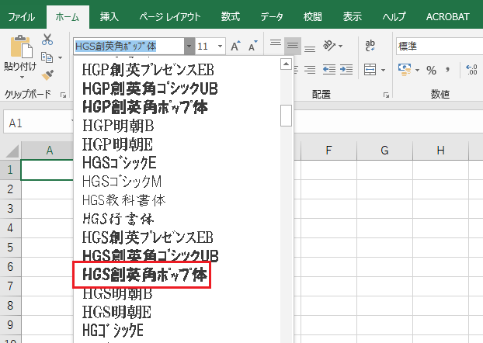Apply middle vertical alignment
Image resolution: width=483 pixels, height=343 pixels.
(293, 46)
